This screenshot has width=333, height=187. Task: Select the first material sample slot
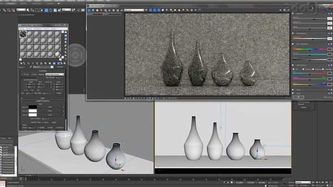tap(23, 34)
